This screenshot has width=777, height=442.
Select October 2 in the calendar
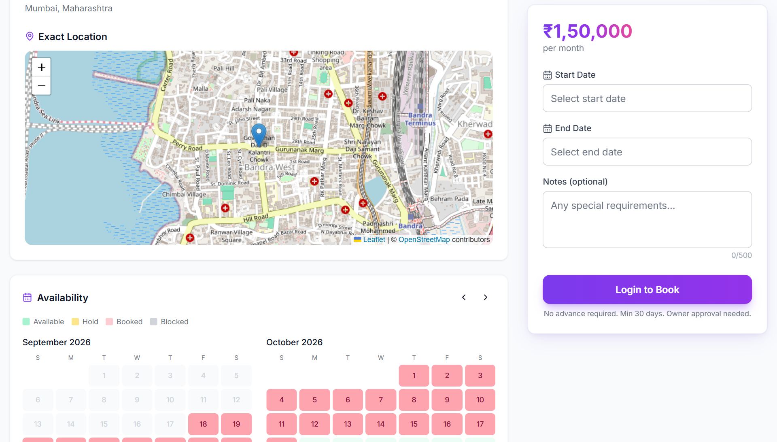[447, 375]
